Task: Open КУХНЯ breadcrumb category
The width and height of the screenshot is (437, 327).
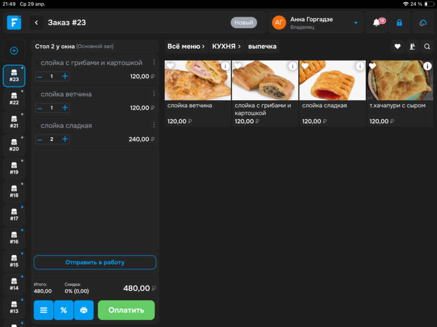Action: [226, 46]
